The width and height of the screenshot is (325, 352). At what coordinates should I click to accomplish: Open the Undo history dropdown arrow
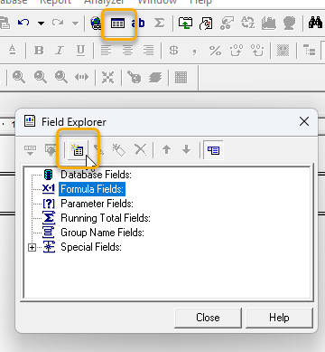click(41, 24)
